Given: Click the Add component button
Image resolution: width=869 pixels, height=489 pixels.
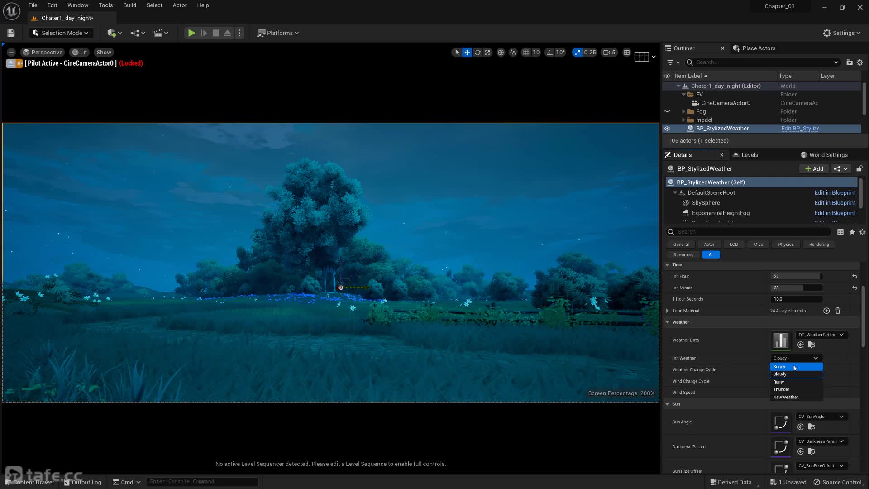Looking at the screenshot, I should pyautogui.click(x=814, y=169).
